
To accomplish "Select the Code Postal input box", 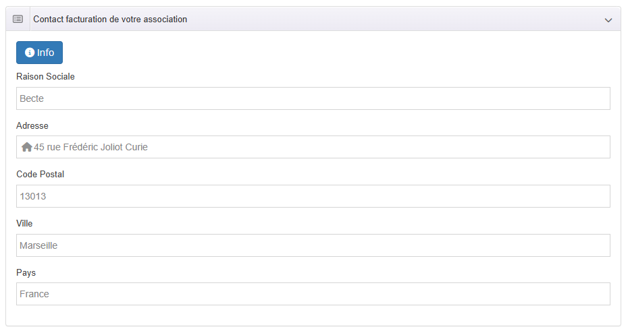I will click(313, 196).
